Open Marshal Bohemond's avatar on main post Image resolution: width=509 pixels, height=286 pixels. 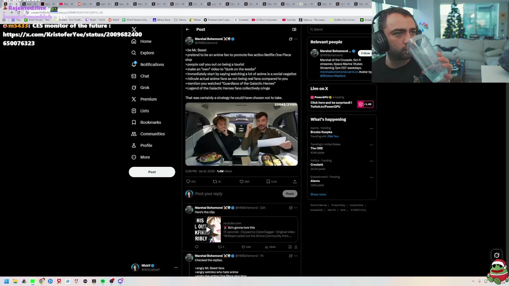click(x=189, y=41)
